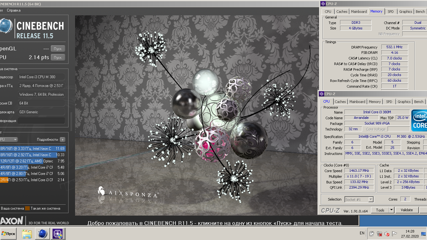Screen dimensions: 427x240
Task: Open the SPD tab in CPU window
Action: click(x=389, y=102)
